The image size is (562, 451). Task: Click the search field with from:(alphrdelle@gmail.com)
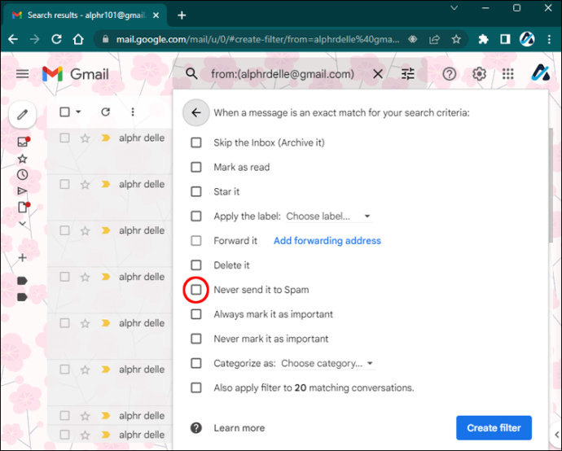pos(283,74)
